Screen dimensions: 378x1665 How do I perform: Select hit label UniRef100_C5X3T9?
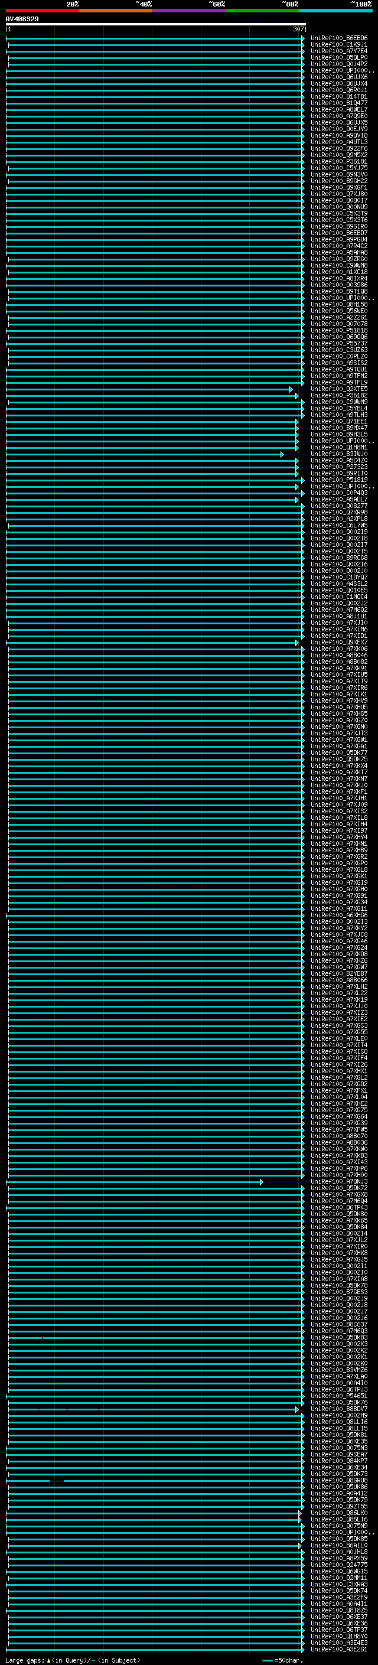tap(339, 213)
